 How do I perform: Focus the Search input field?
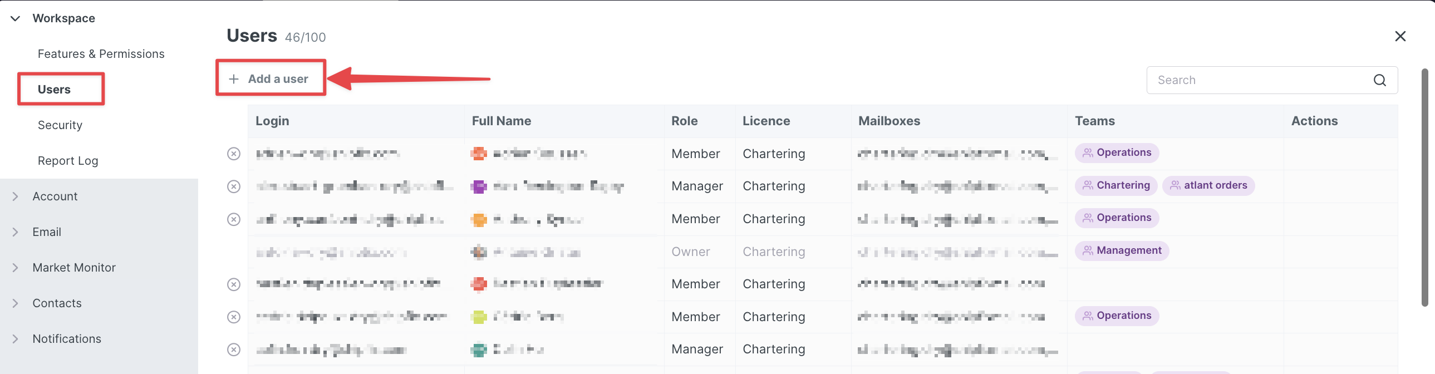tap(1259, 80)
